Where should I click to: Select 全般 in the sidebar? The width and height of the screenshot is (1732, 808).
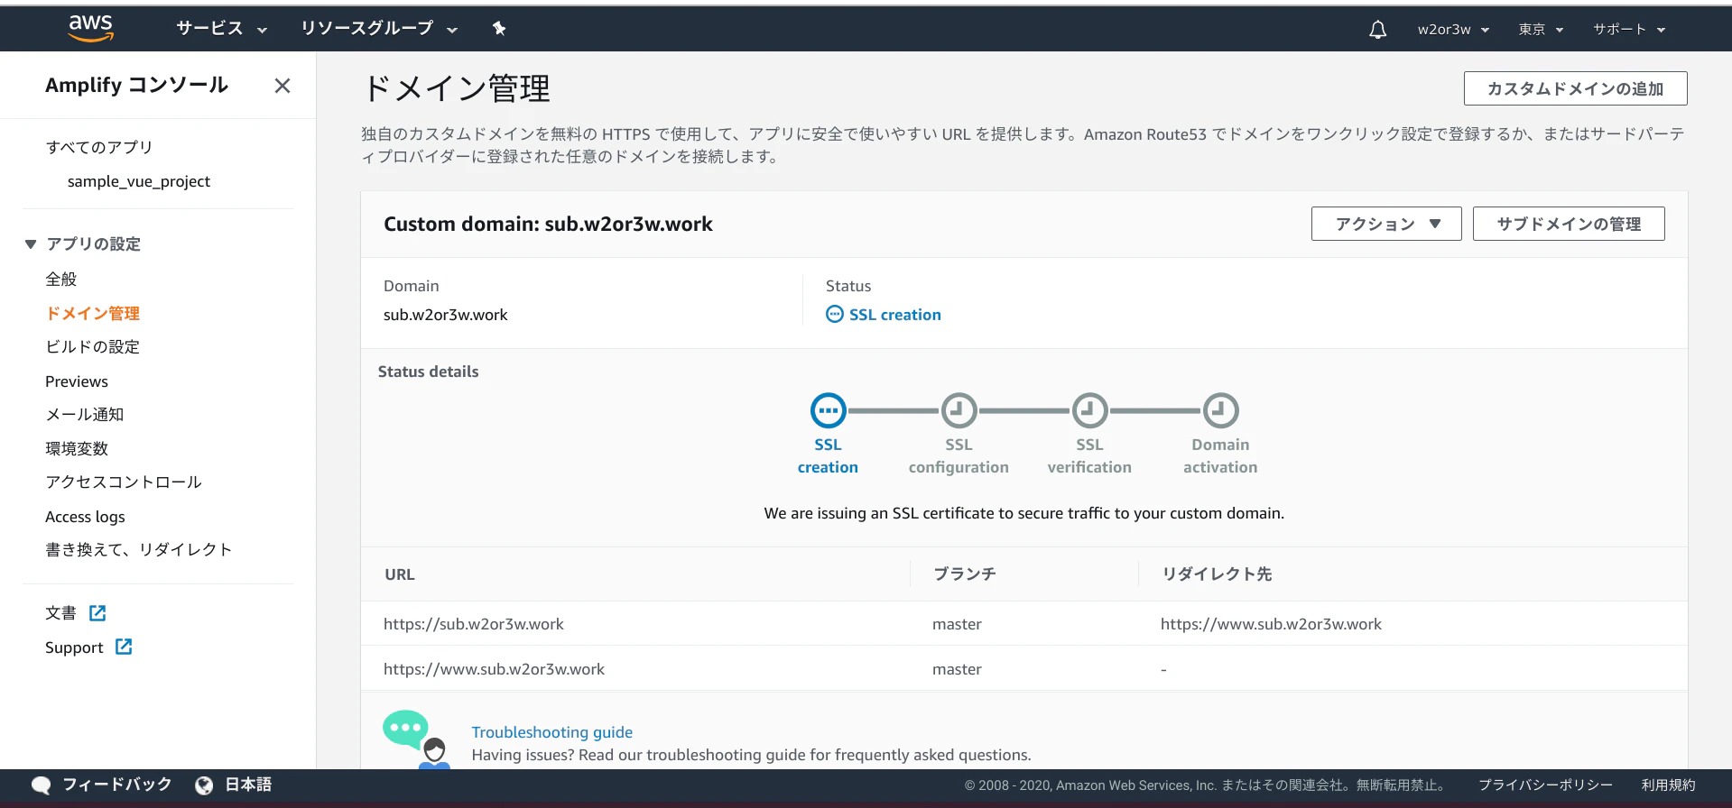(x=61, y=280)
